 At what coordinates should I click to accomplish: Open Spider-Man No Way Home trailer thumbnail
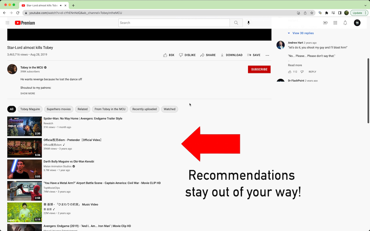pyautogui.click(x=25, y=126)
